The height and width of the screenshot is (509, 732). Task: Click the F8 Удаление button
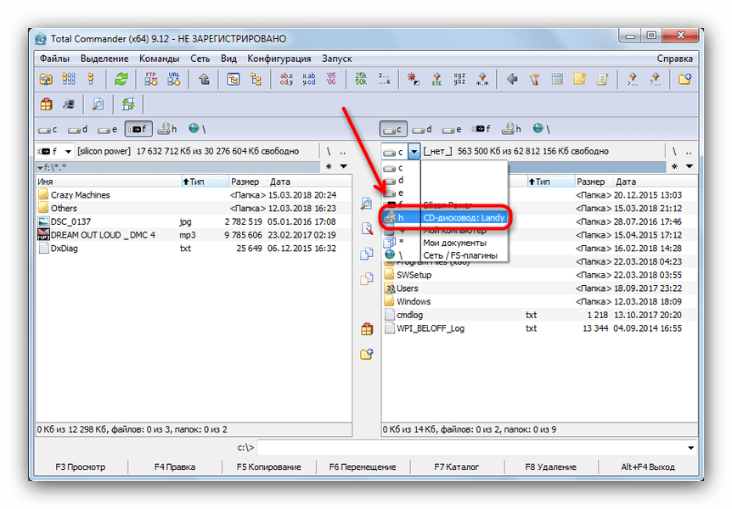551,467
